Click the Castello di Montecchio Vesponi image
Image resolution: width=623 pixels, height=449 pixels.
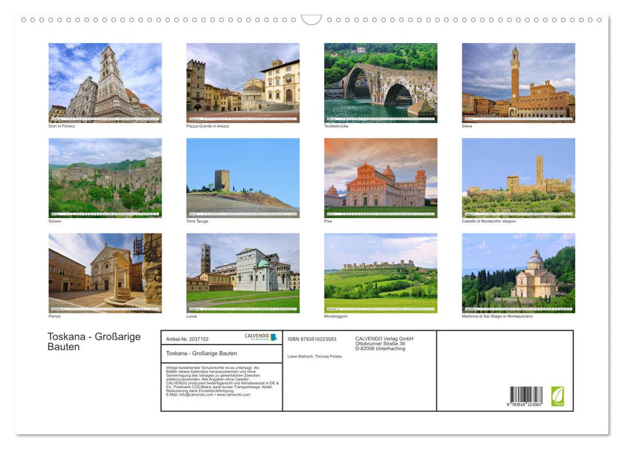[x=518, y=176]
